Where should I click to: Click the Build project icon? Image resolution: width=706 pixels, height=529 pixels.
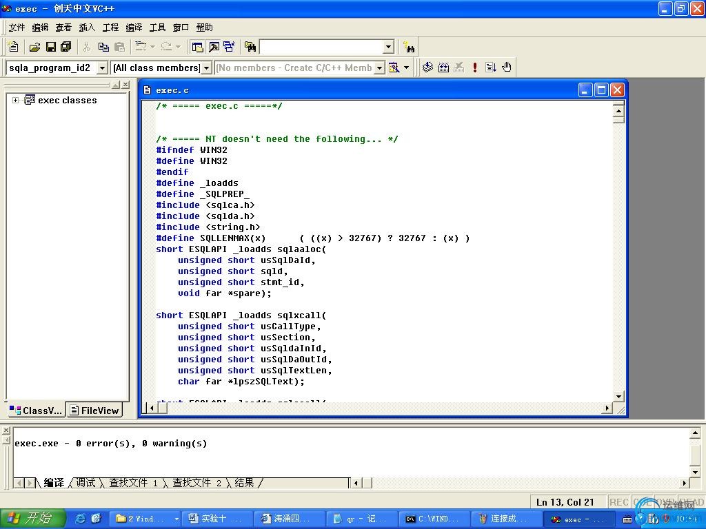pyautogui.click(x=443, y=68)
